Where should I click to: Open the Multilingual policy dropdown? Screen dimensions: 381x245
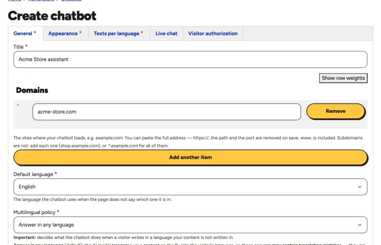pyautogui.click(x=190, y=225)
